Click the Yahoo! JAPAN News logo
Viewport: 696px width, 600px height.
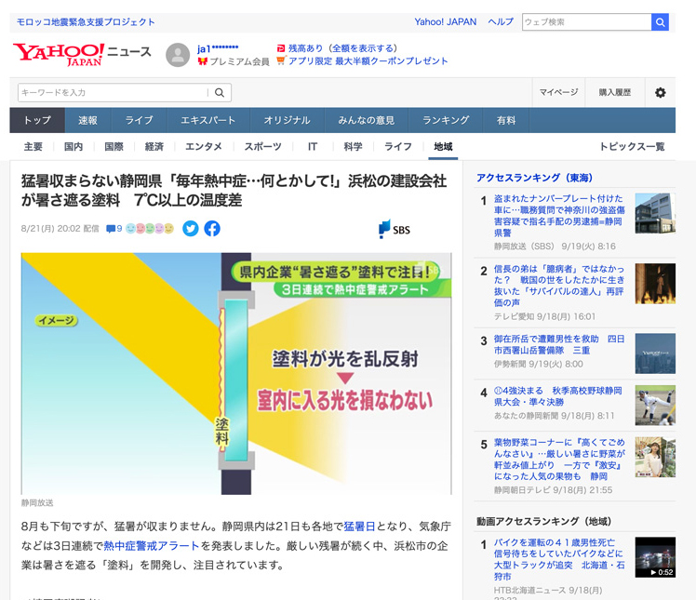pos(82,55)
